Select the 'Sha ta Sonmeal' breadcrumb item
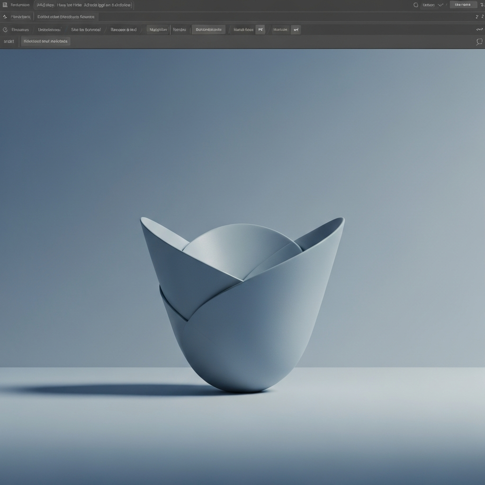This screenshot has height=485, width=485. point(86,30)
